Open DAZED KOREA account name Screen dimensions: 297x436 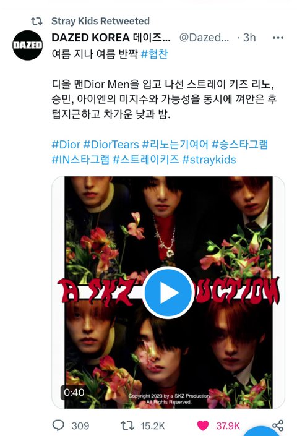[x=111, y=38]
